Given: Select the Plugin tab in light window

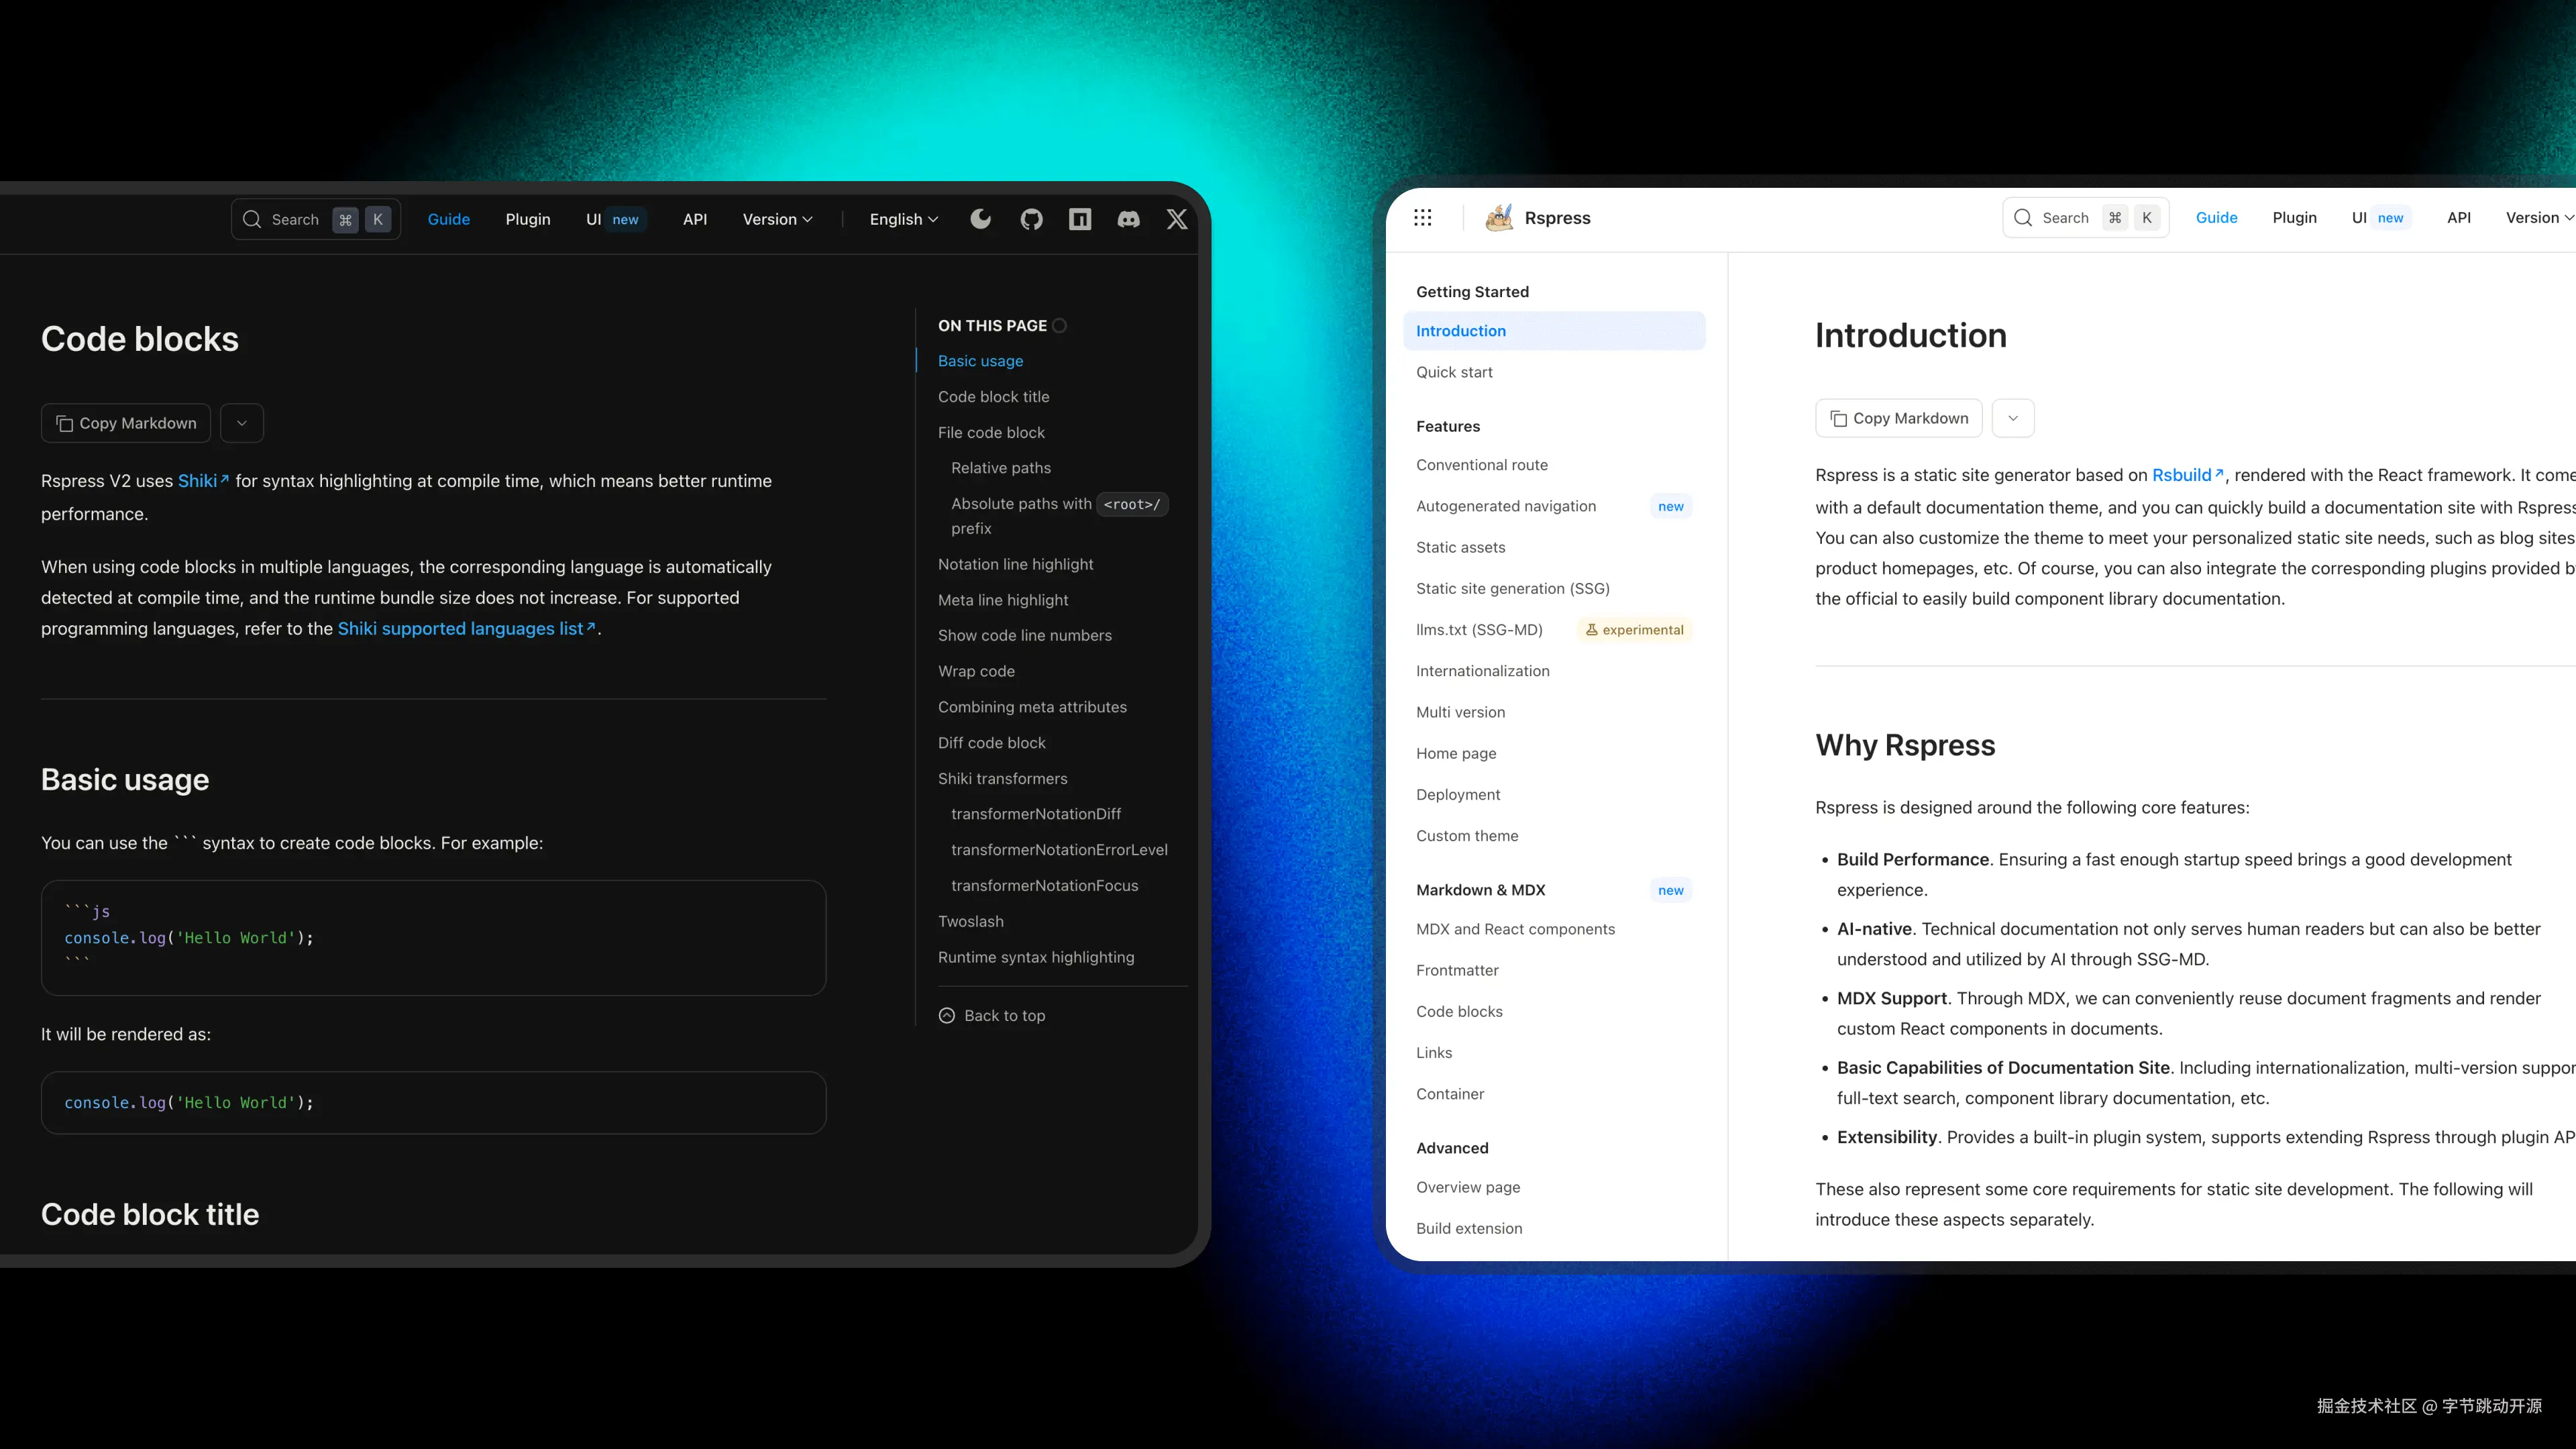Looking at the screenshot, I should pos(2294,218).
